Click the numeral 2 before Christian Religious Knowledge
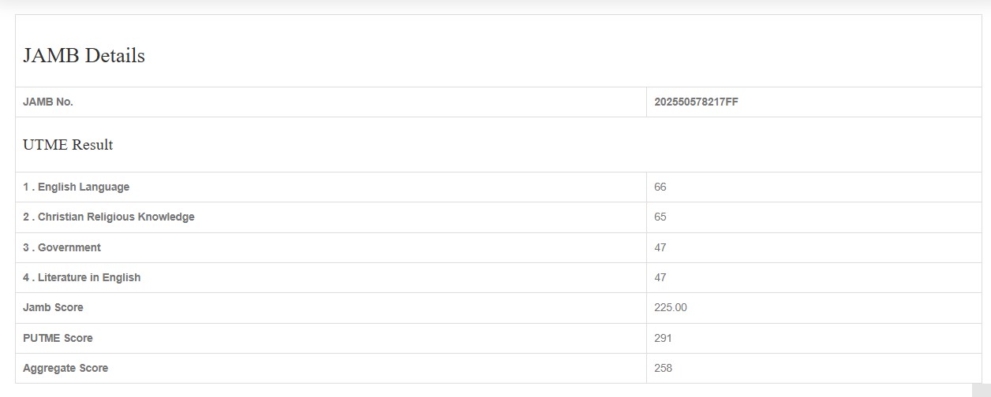 [26, 217]
